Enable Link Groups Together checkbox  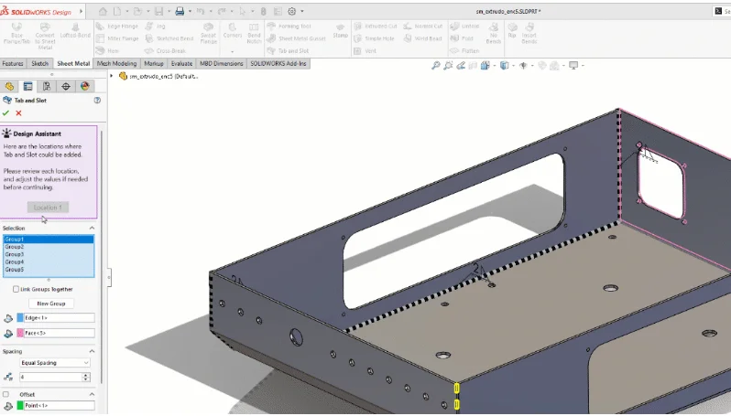pos(16,289)
